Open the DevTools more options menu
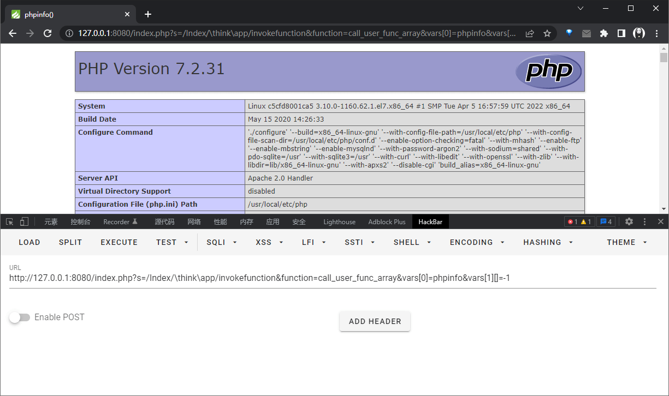The image size is (669, 396). pyautogui.click(x=645, y=221)
